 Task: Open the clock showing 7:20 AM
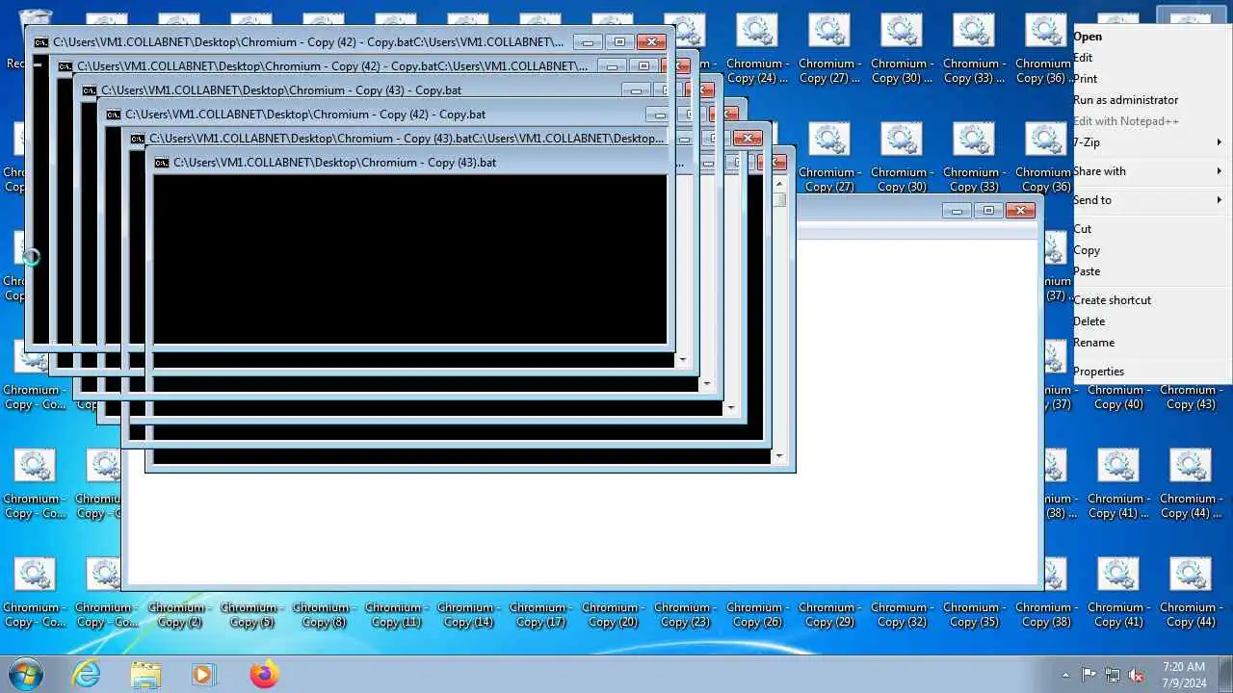point(1184,674)
